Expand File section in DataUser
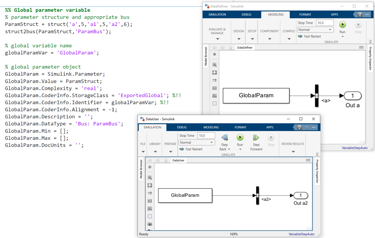This screenshot has width=375, height=238. [x=143, y=152]
